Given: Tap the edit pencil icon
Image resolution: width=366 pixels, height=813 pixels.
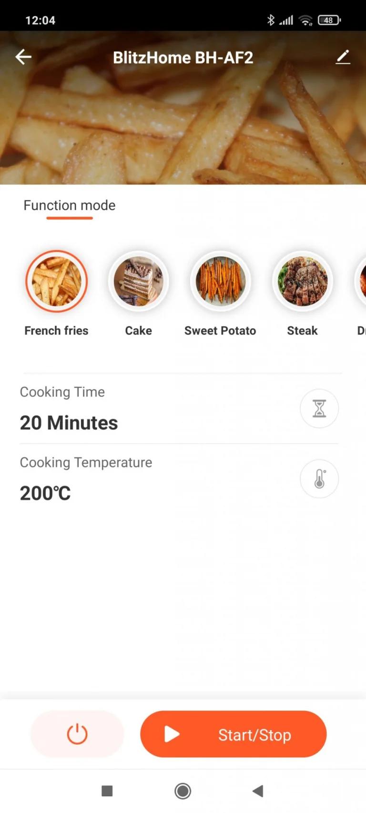Looking at the screenshot, I should 343,57.
